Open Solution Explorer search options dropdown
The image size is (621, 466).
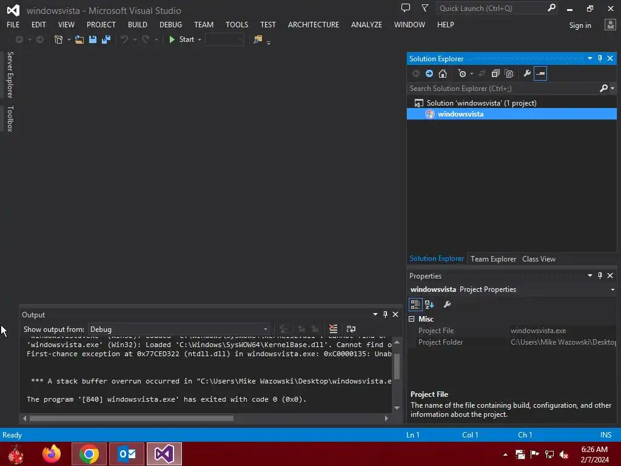pos(613,89)
